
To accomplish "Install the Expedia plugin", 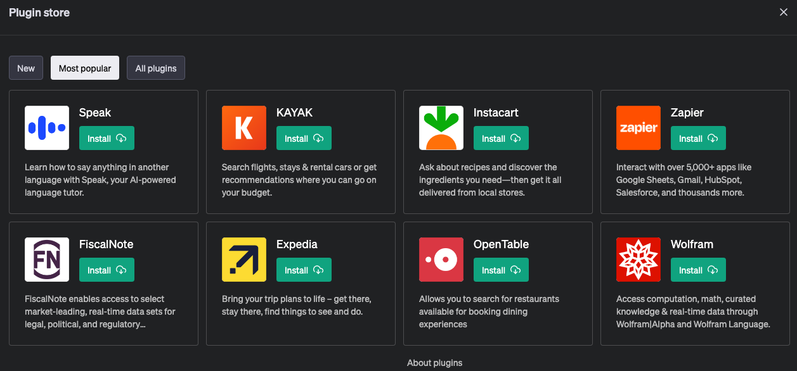I will [304, 270].
